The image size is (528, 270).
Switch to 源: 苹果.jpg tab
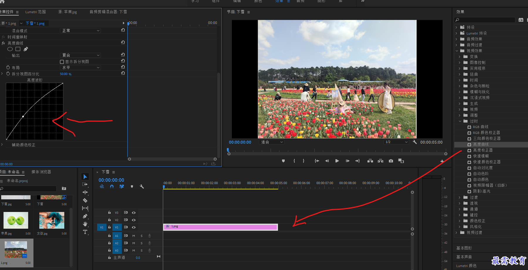pos(68,12)
